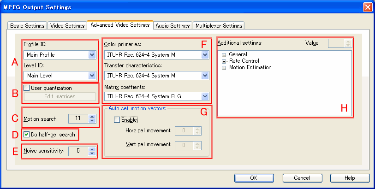The height and width of the screenshot is (189, 375).
Task: Open the Level ID dropdown
Action: (91, 76)
